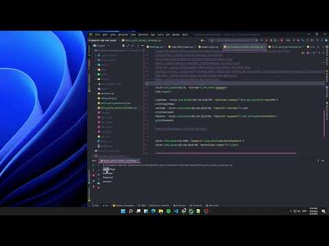Click Expand All in Project panel header

click(x=128, y=46)
